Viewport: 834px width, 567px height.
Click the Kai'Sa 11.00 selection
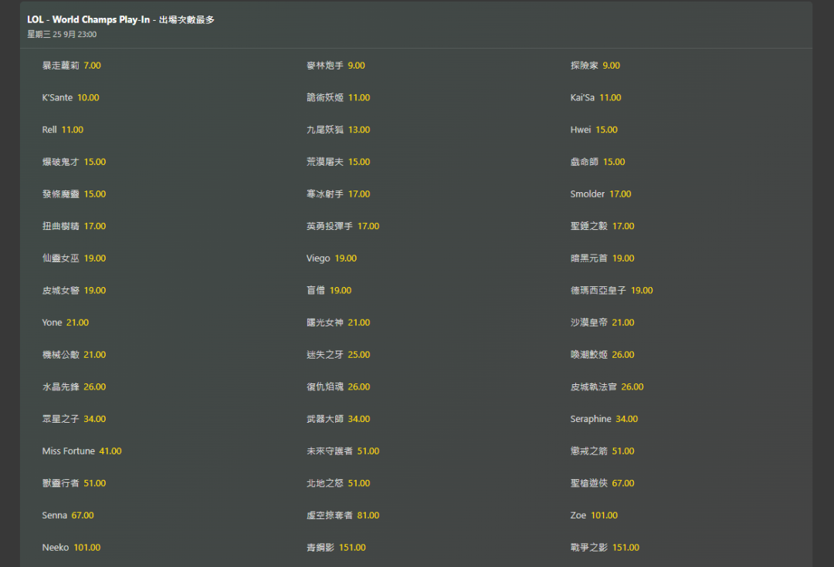pyautogui.click(x=595, y=98)
